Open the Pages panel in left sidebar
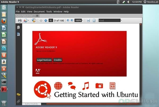159x107 pixels. (19, 27)
